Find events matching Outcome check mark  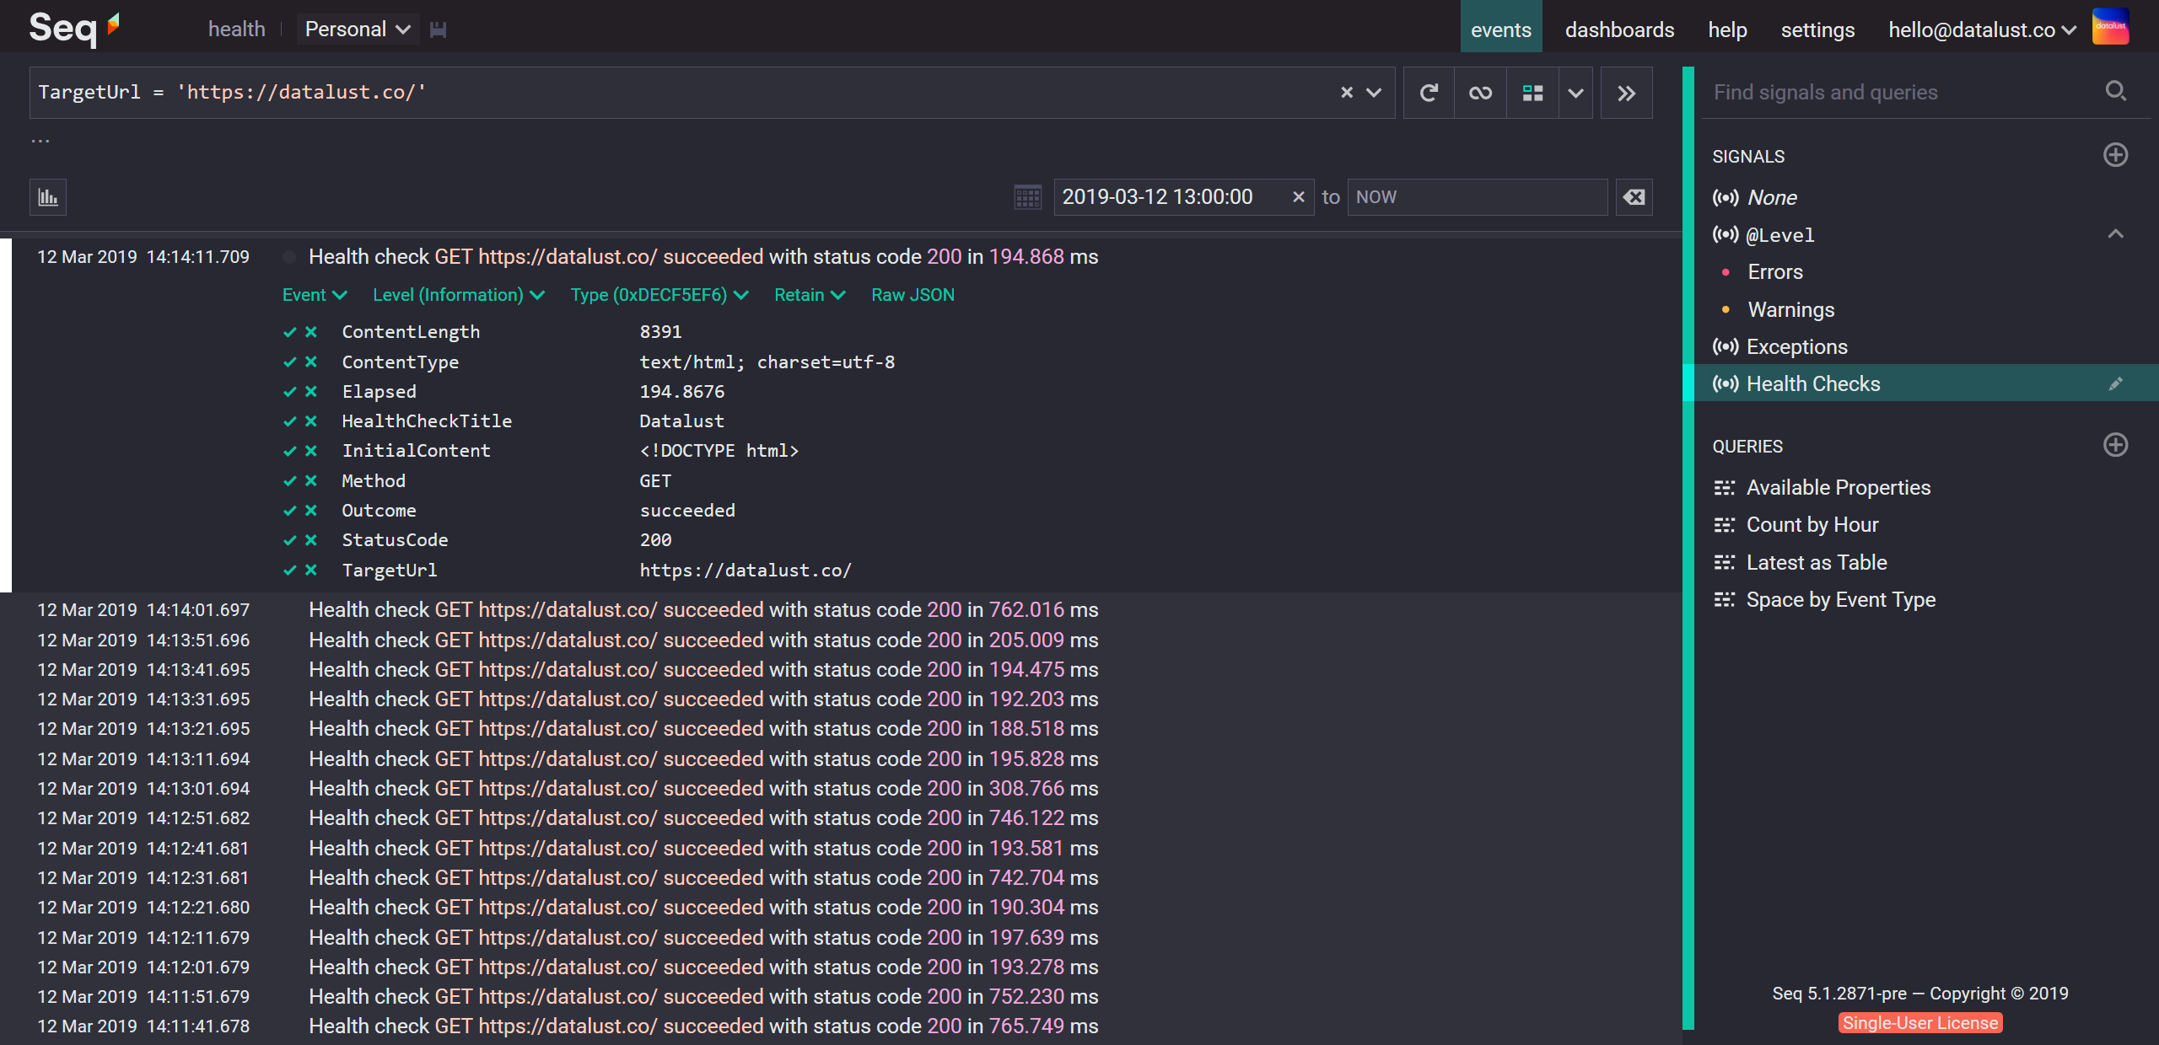(290, 511)
